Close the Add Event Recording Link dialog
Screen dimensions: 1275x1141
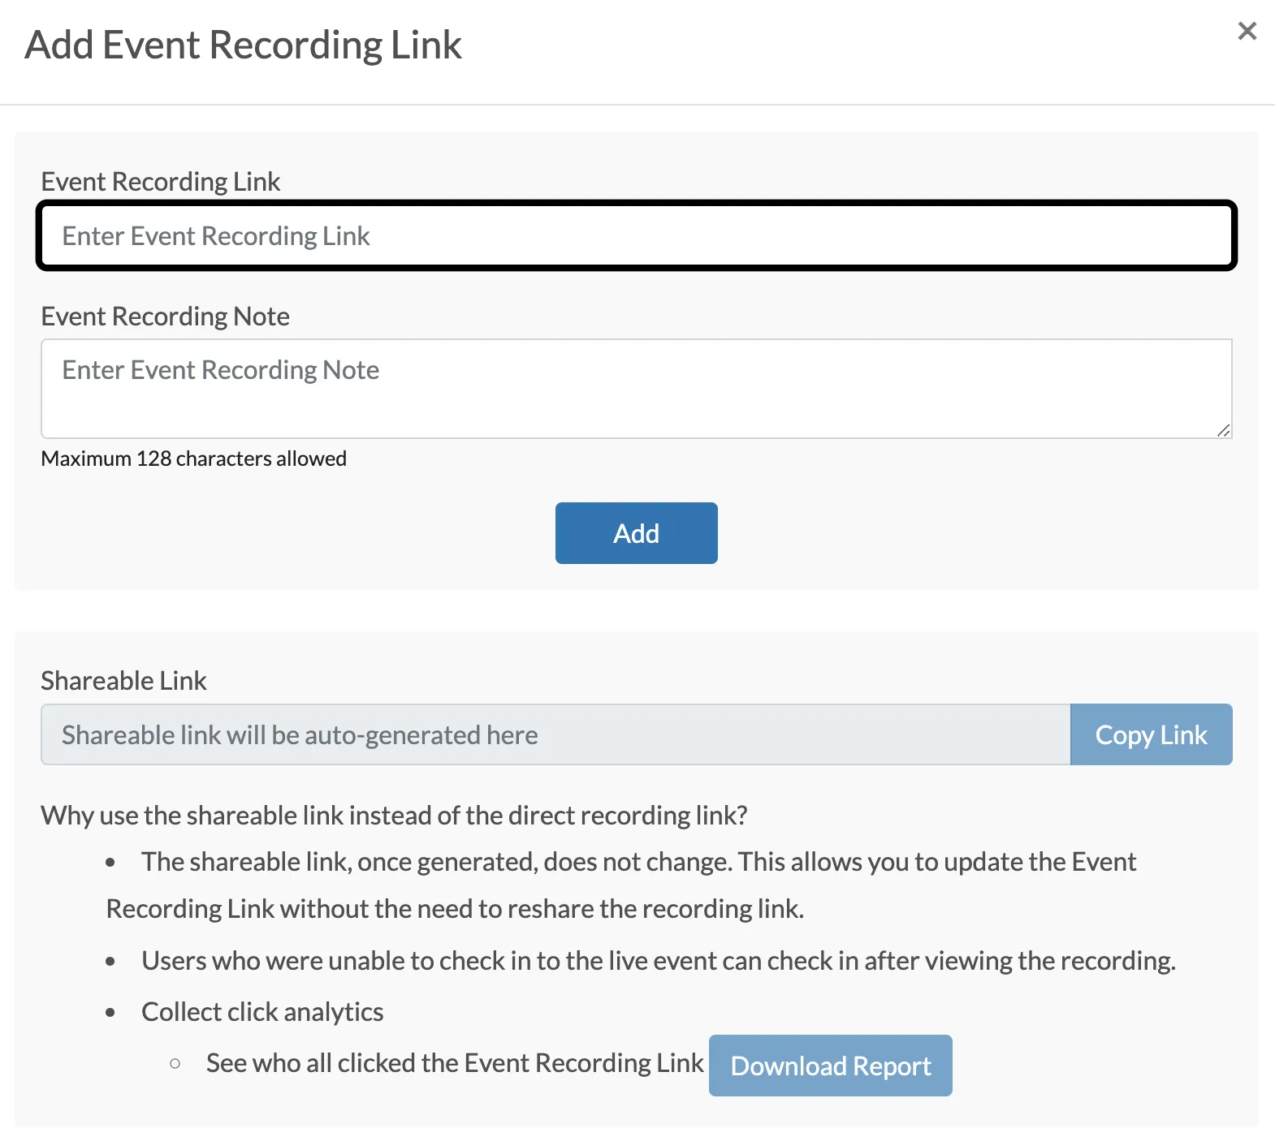(x=1247, y=32)
